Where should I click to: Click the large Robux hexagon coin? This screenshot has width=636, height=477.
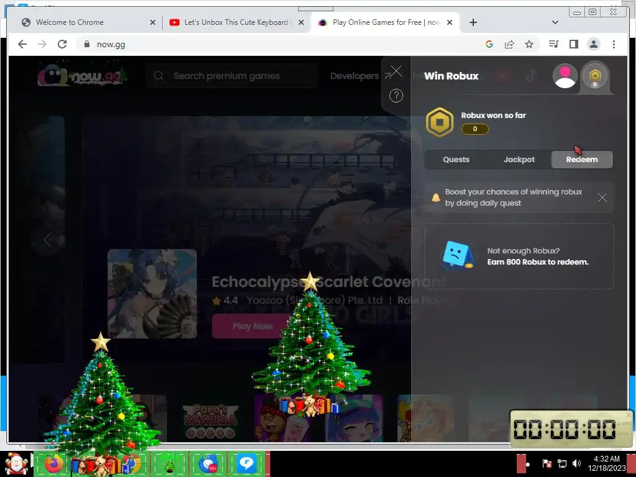pyautogui.click(x=439, y=122)
